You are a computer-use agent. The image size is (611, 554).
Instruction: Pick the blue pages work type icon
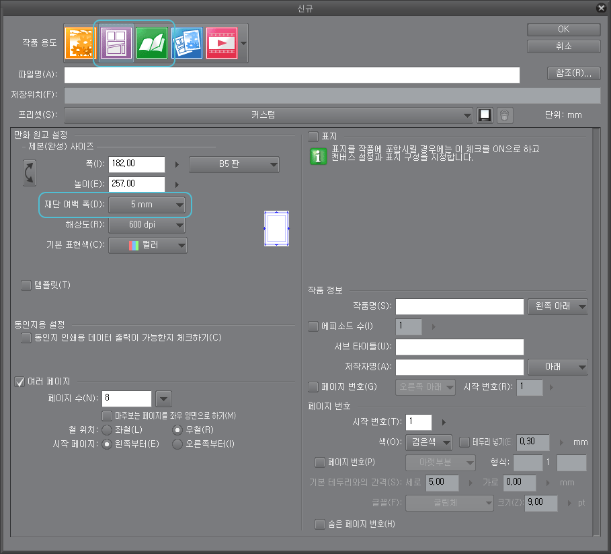(x=186, y=42)
